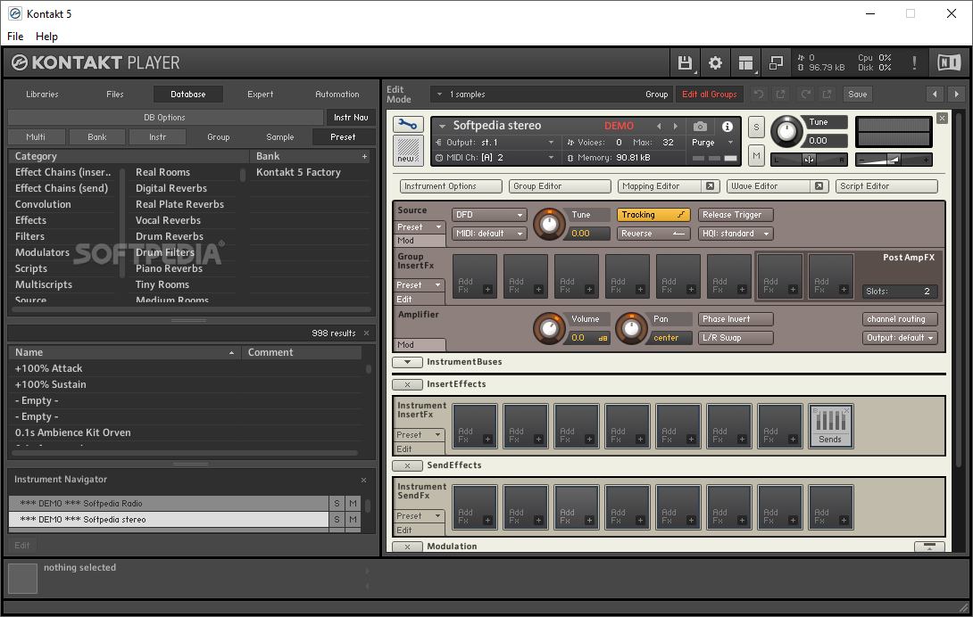
Task: Toggle Tracking in Source section
Action: pos(653,215)
